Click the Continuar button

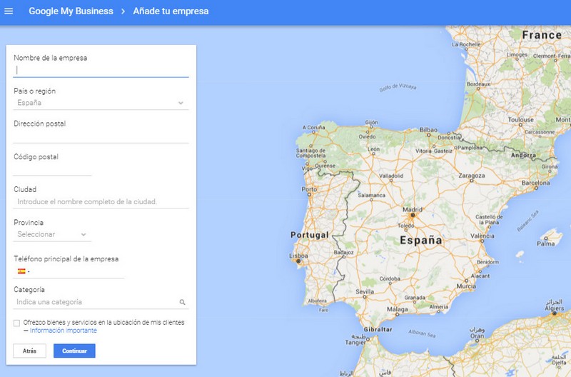click(x=74, y=351)
